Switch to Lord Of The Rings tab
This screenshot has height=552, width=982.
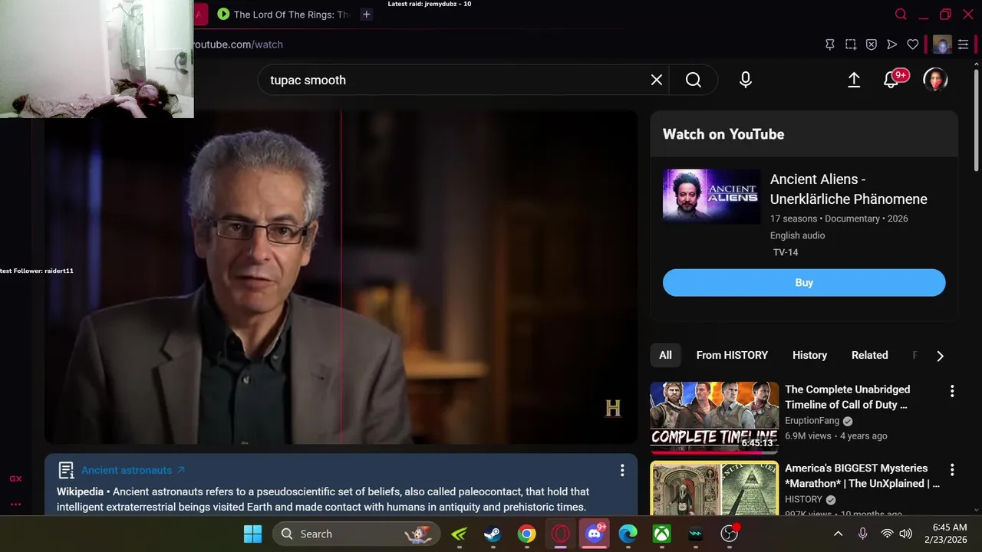click(283, 15)
